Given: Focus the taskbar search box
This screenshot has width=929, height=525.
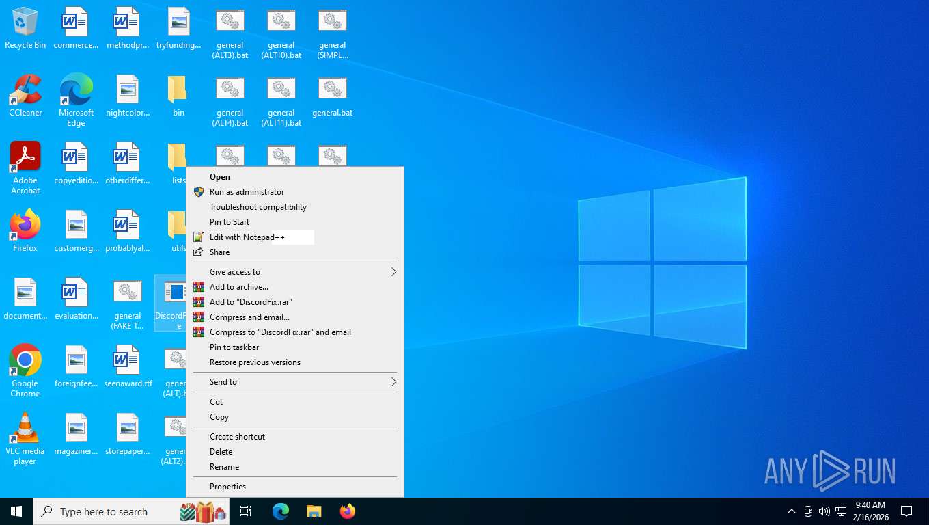Looking at the screenshot, I should (131, 511).
